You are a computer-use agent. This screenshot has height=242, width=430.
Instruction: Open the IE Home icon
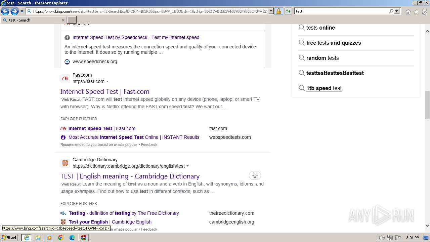coord(408,12)
